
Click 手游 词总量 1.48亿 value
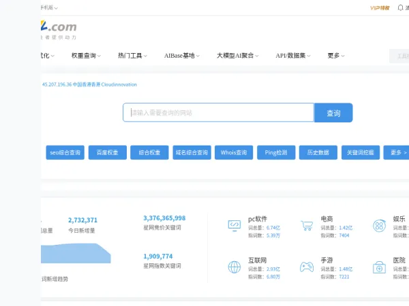(346, 269)
